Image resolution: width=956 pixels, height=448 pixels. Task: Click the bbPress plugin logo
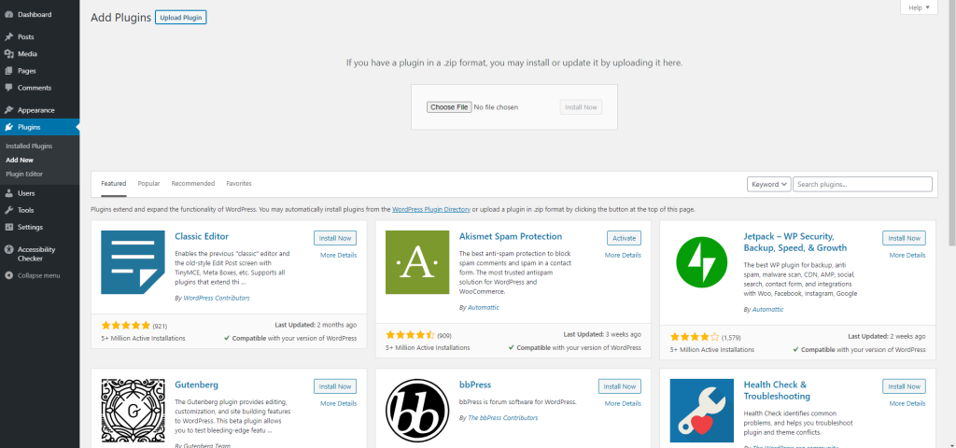417,411
